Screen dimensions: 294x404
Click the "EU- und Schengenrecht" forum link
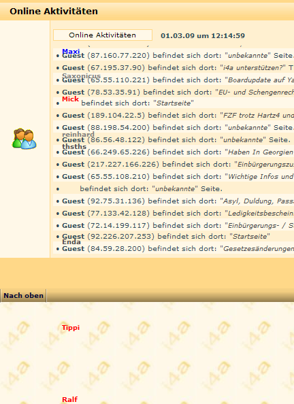click(x=255, y=92)
